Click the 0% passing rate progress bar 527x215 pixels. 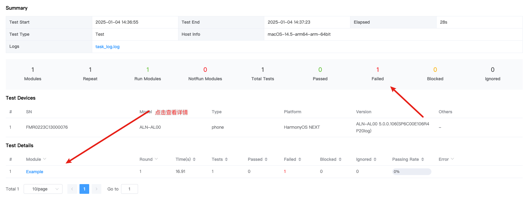point(411,172)
